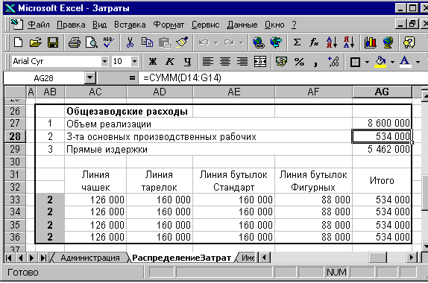Click the Undo arrow icon
The image size is (428, 283).
[x=204, y=42]
